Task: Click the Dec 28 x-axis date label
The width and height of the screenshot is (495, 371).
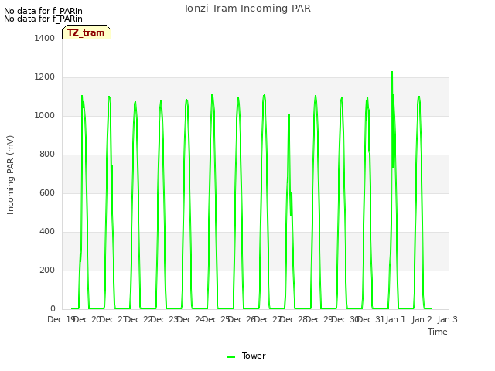Action: coord(294,319)
